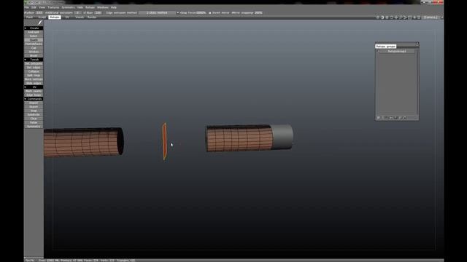The width and height of the screenshot is (467, 262).
Task: Open the Windows menu
Action: click(x=103, y=7)
